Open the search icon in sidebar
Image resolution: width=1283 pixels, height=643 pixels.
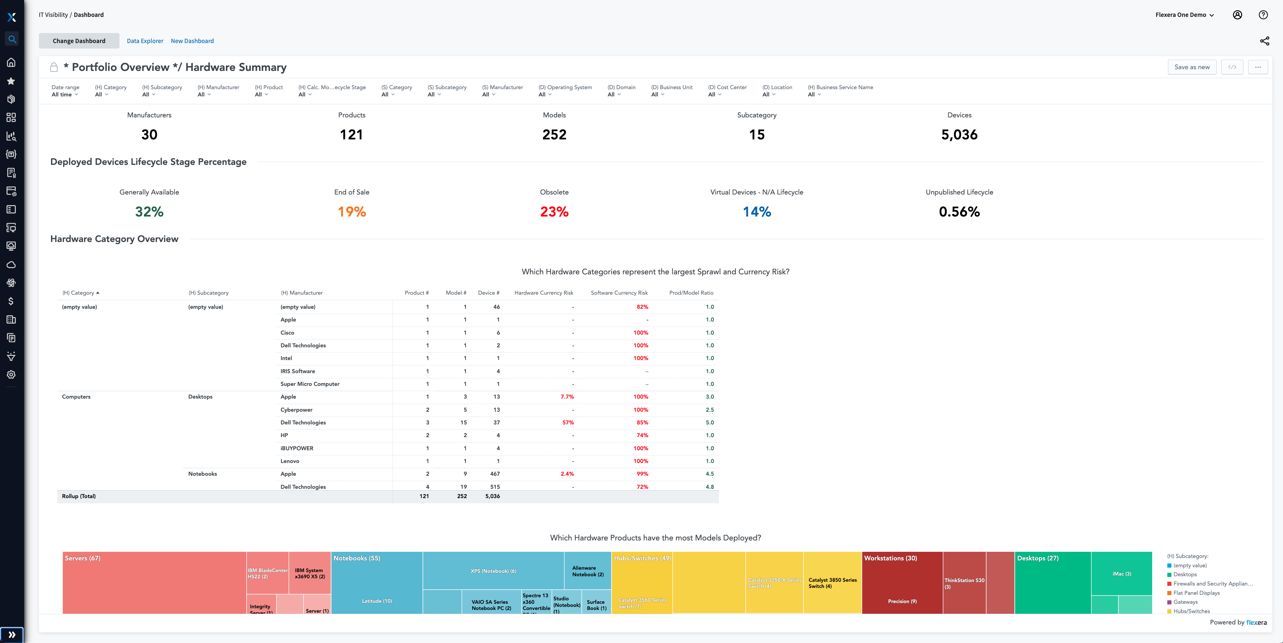11,38
